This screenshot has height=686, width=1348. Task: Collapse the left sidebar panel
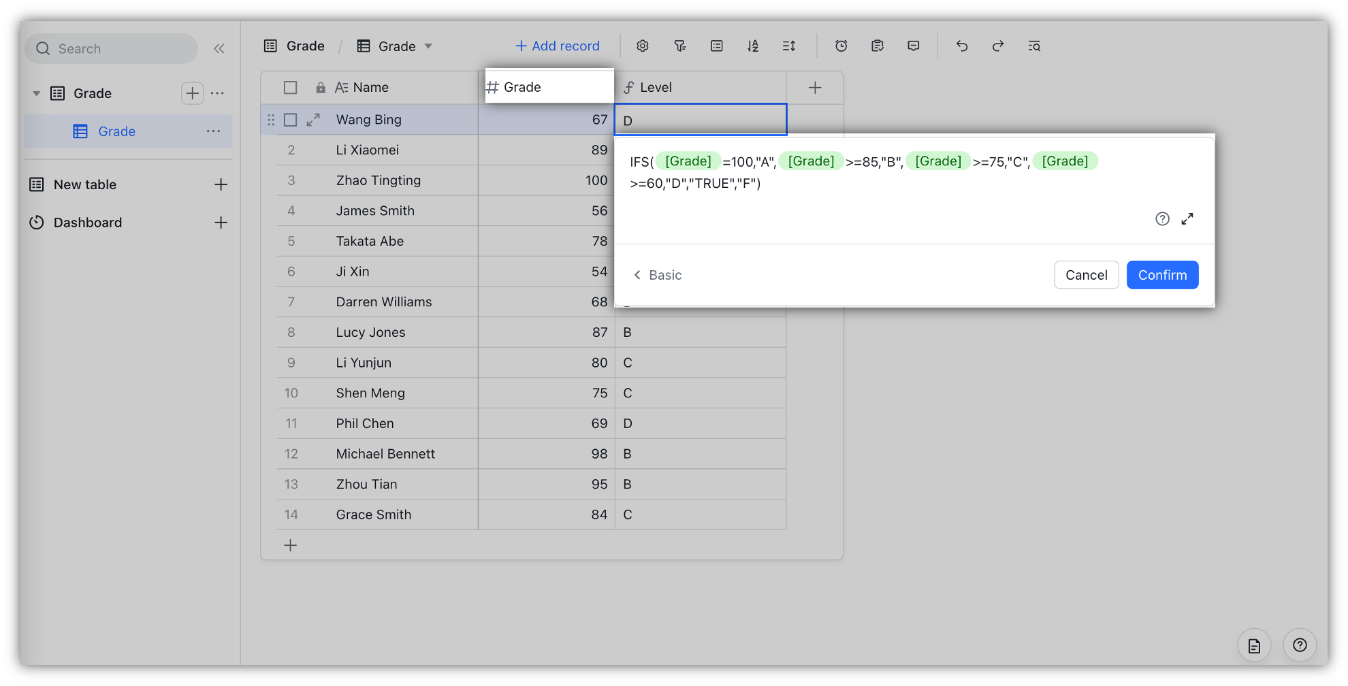click(219, 49)
